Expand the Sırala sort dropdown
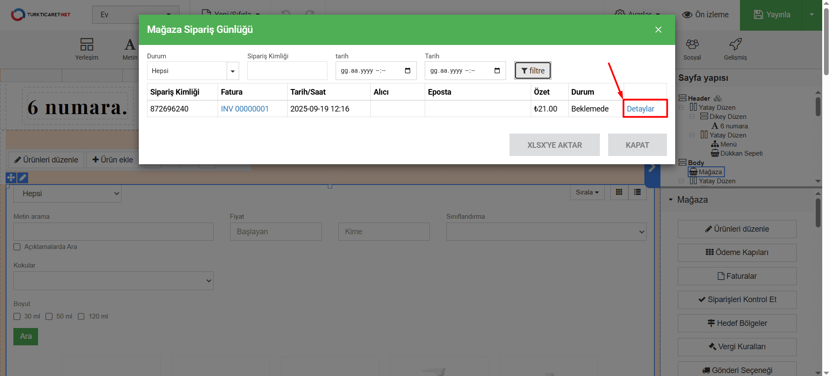This screenshot has height=376, width=830. pyautogui.click(x=587, y=192)
